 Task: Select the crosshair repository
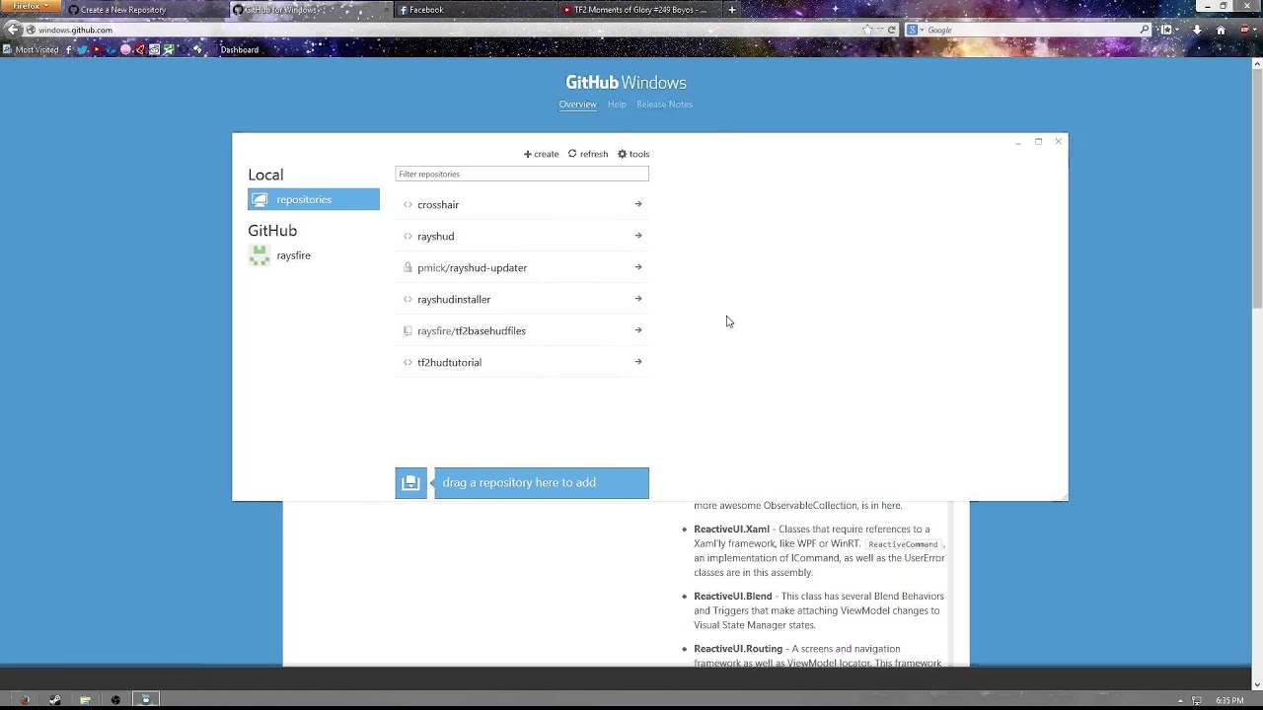coord(438,204)
